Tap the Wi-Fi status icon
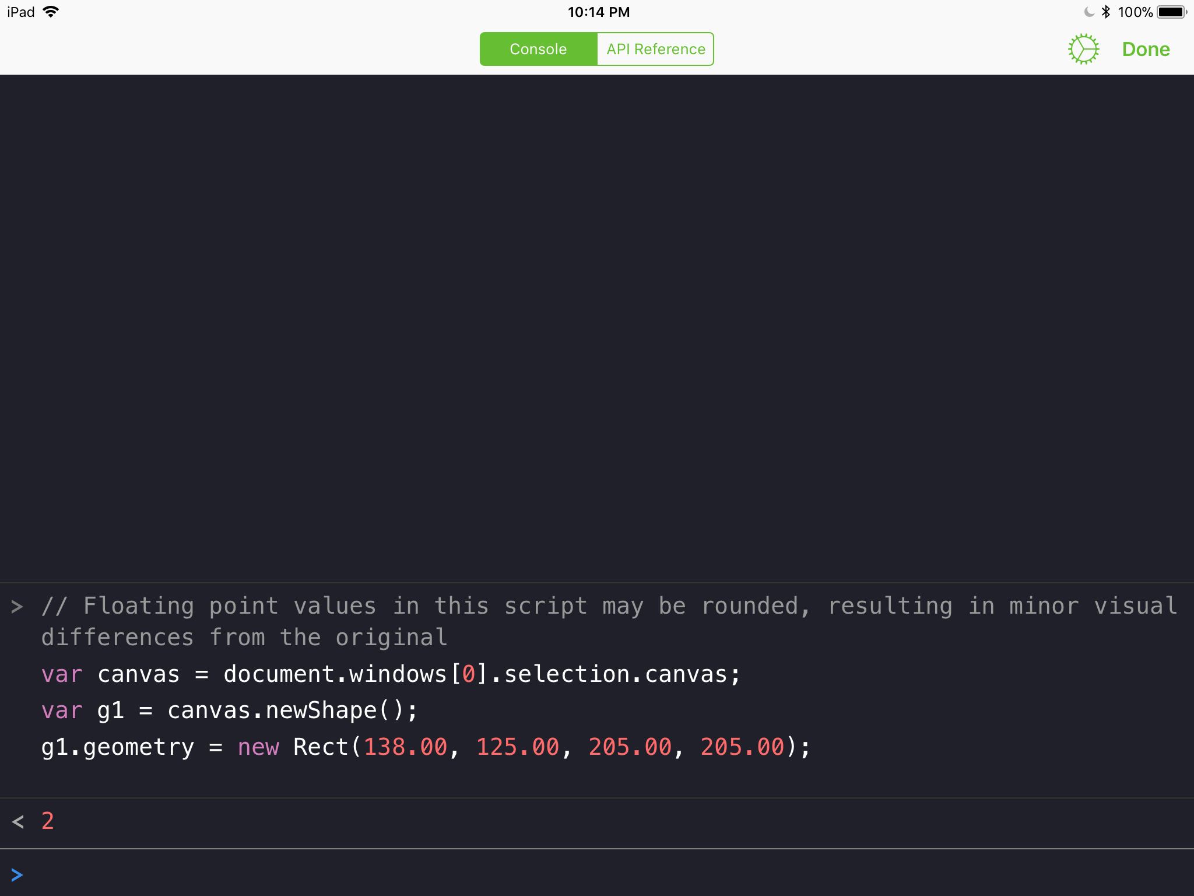 coord(51,12)
